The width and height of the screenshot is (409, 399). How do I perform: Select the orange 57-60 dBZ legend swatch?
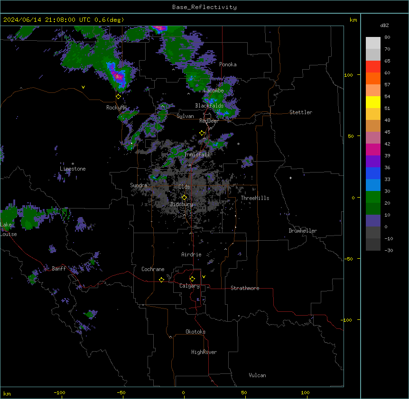pyautogui.click(x=373, y=78)
